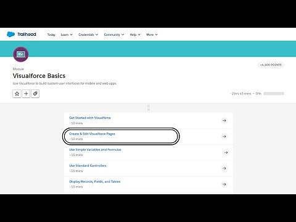Click the module progress bar
Image resolution: width=296 pixels, height=222 pixels.
point(274,94)
